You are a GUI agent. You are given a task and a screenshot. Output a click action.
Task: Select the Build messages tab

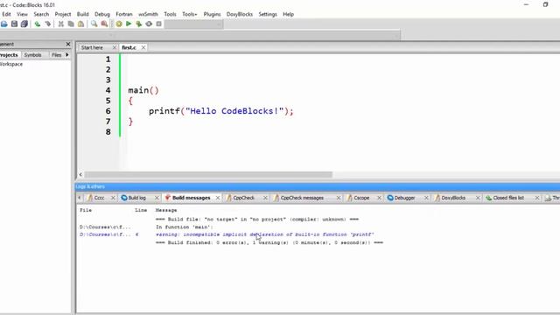191,198
